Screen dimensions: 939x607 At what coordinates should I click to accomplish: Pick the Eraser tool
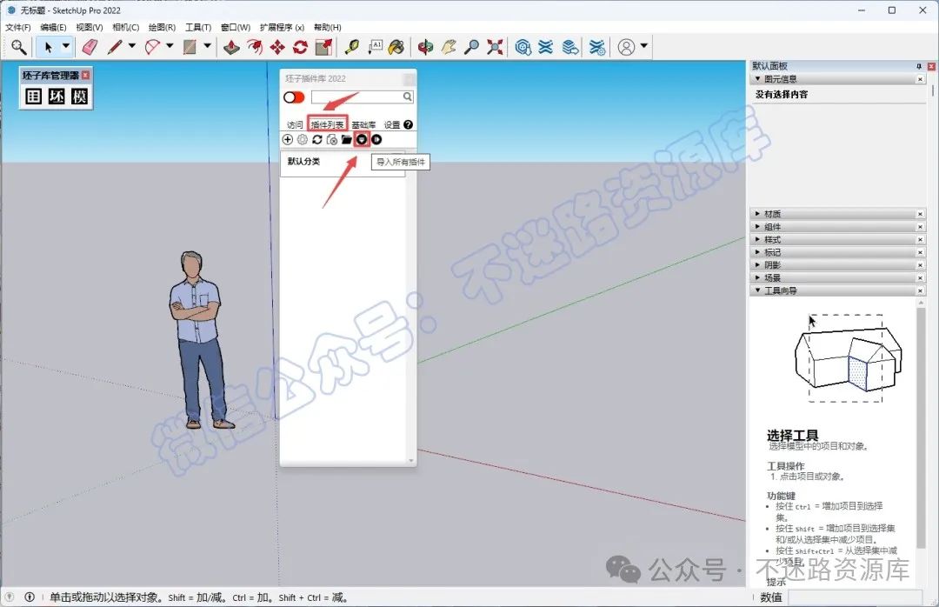click(x=90, y=47)
